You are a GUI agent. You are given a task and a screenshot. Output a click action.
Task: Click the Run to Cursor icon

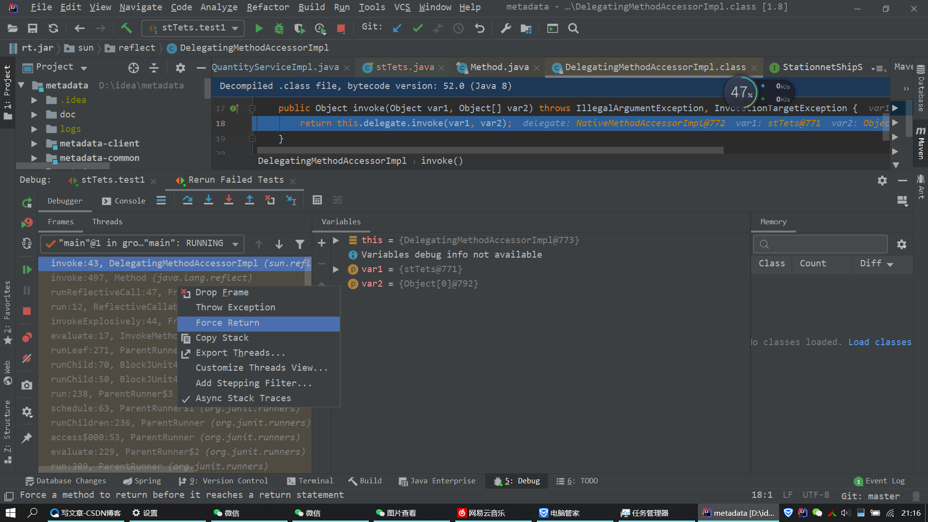point(291,200)
